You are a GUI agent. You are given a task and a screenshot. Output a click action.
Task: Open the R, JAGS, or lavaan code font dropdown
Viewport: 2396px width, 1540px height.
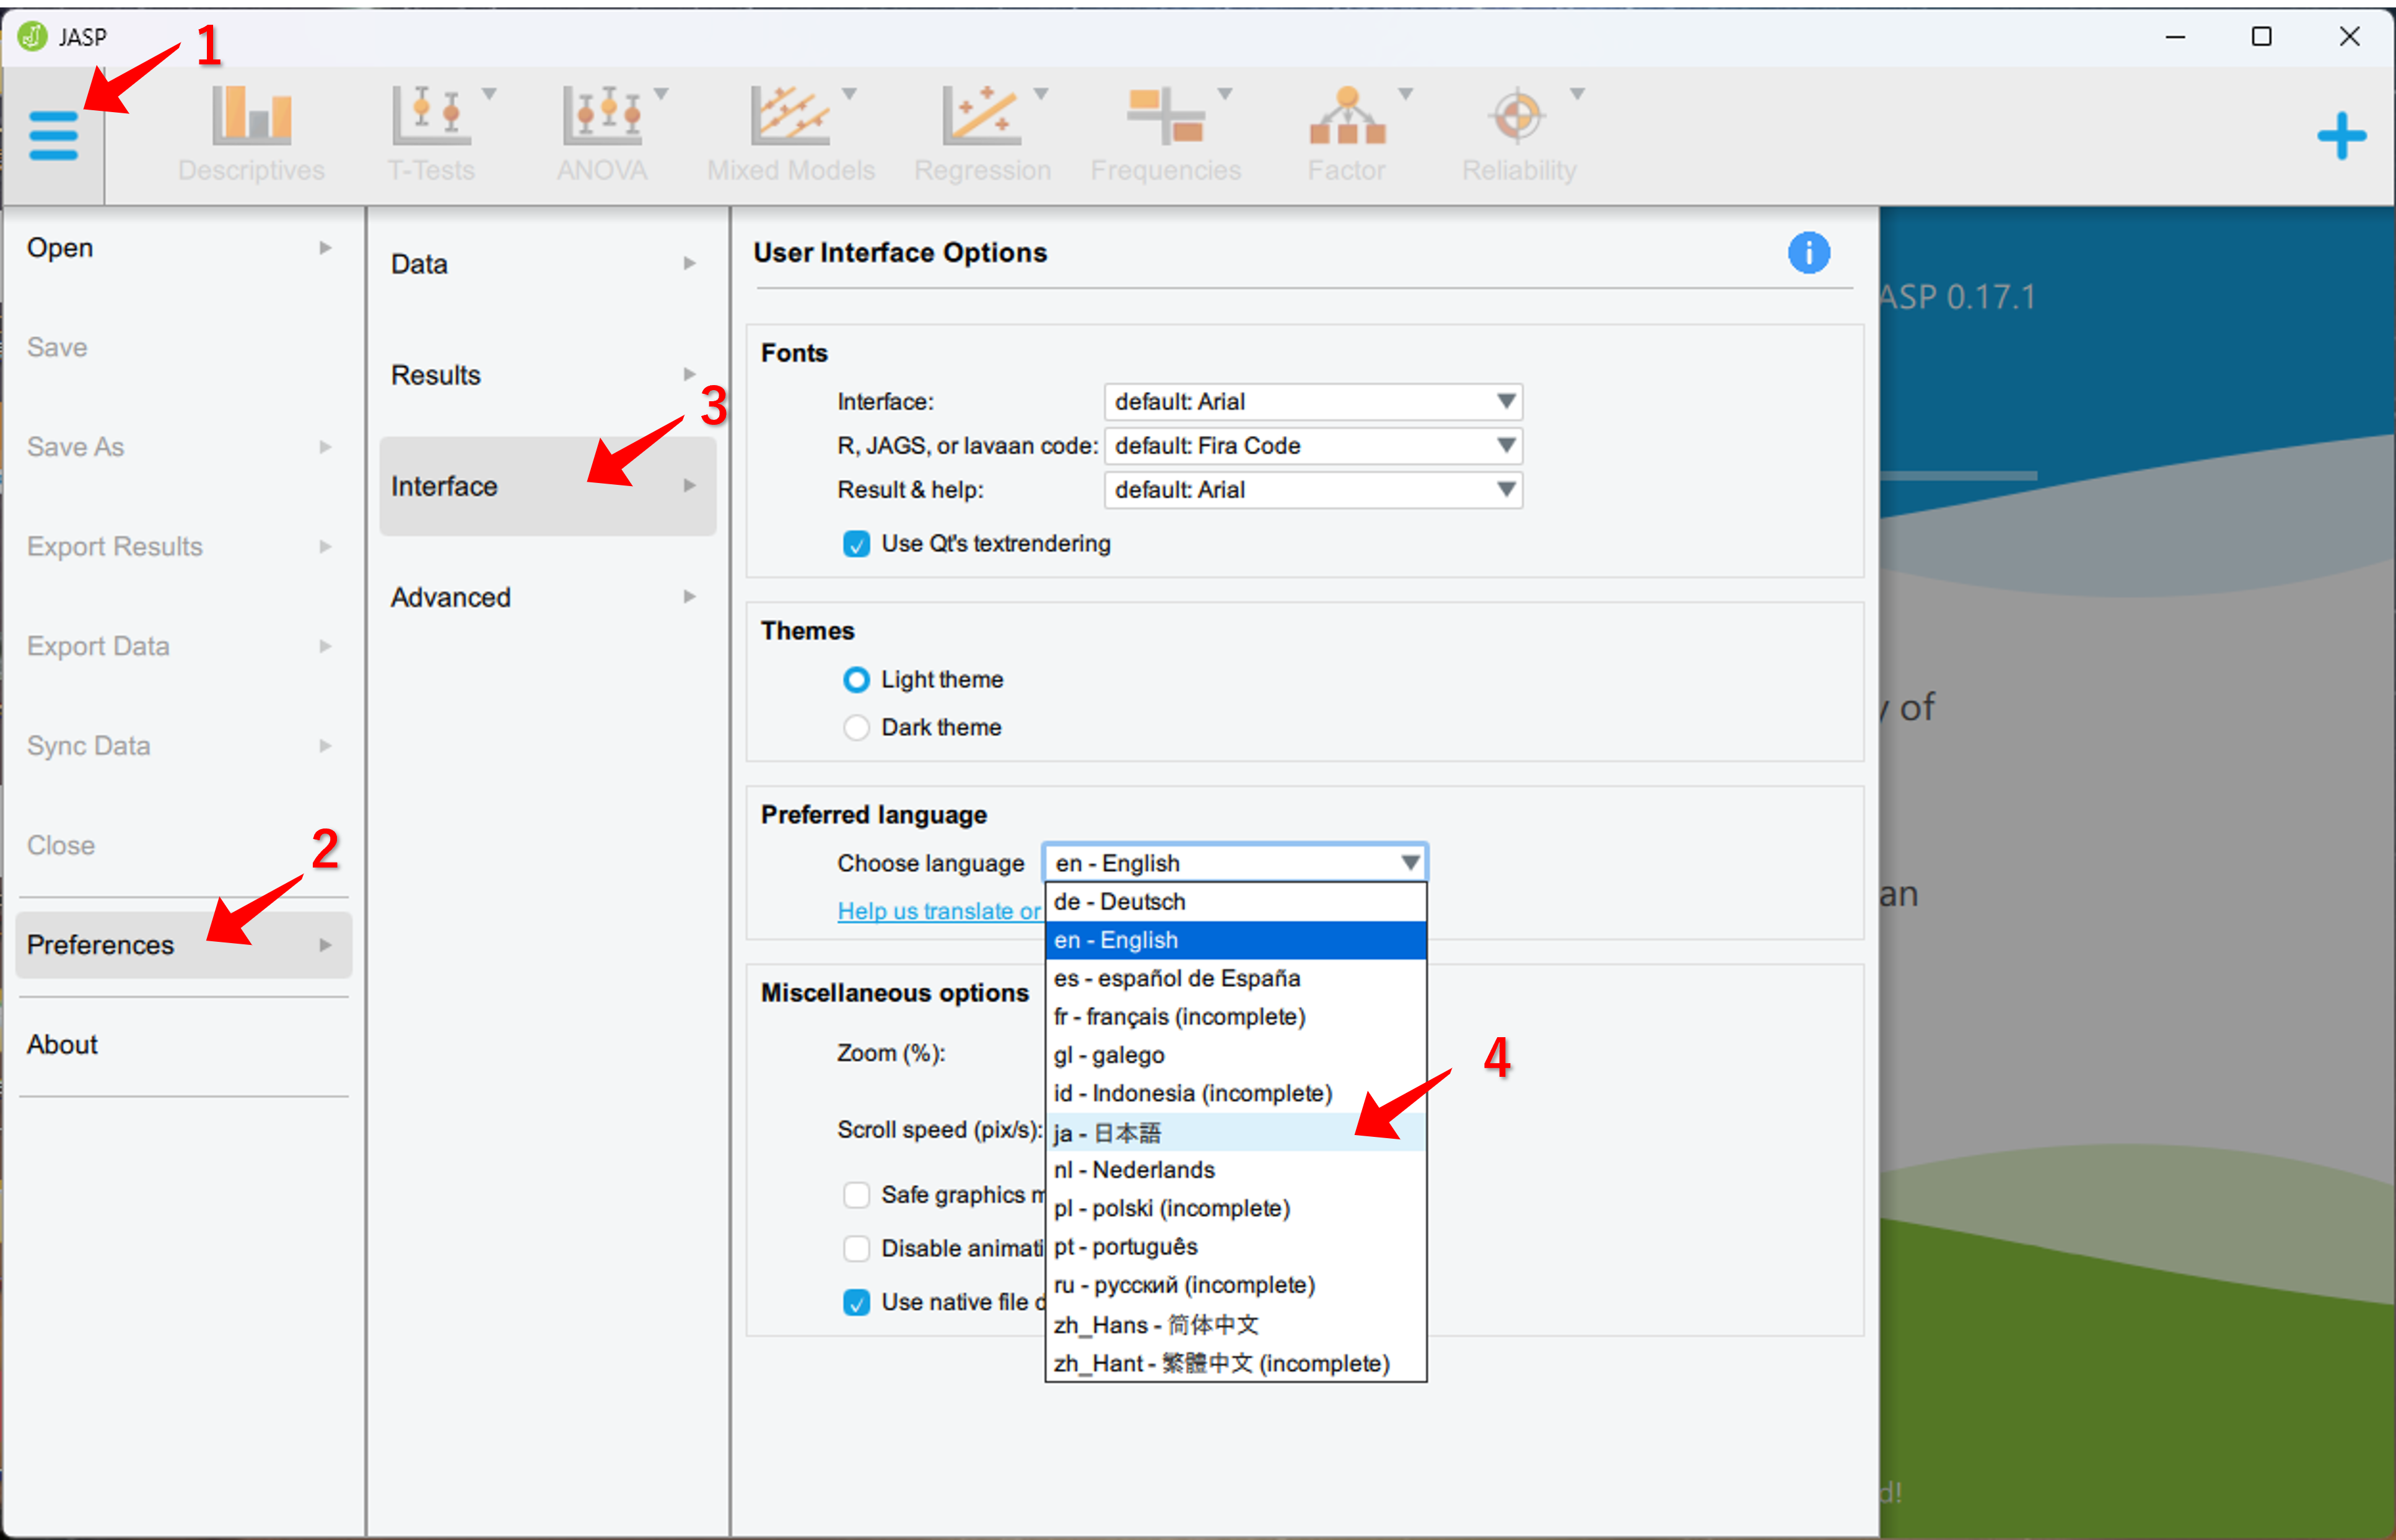(1313, 446)
